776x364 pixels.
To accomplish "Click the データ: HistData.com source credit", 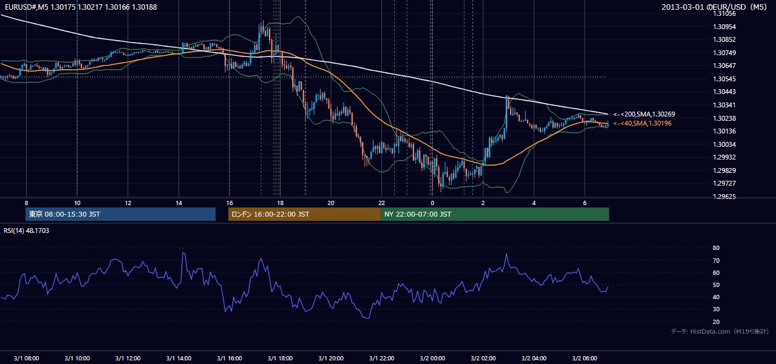I will tap(720, 331).
